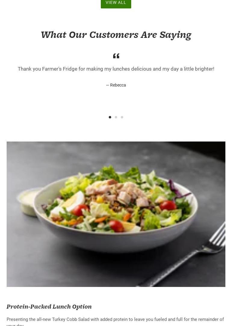Screen dimensions: 232x326
Task: Jump to the third testimonial dot
Action: click(x=122, y=117)
